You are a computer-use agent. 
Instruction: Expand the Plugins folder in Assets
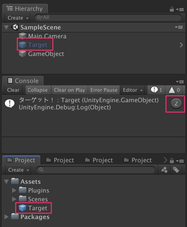[x=14, y=190]
